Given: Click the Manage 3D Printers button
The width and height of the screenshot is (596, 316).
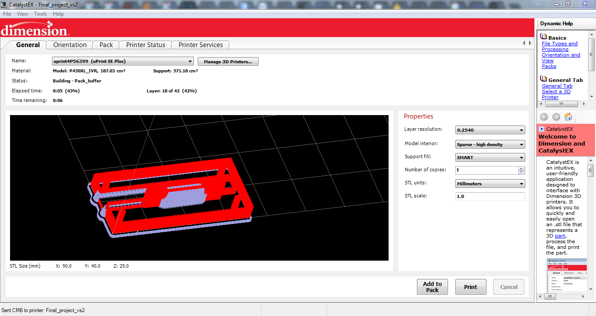Looking at the screenshot, I should [x=228, y=61].
